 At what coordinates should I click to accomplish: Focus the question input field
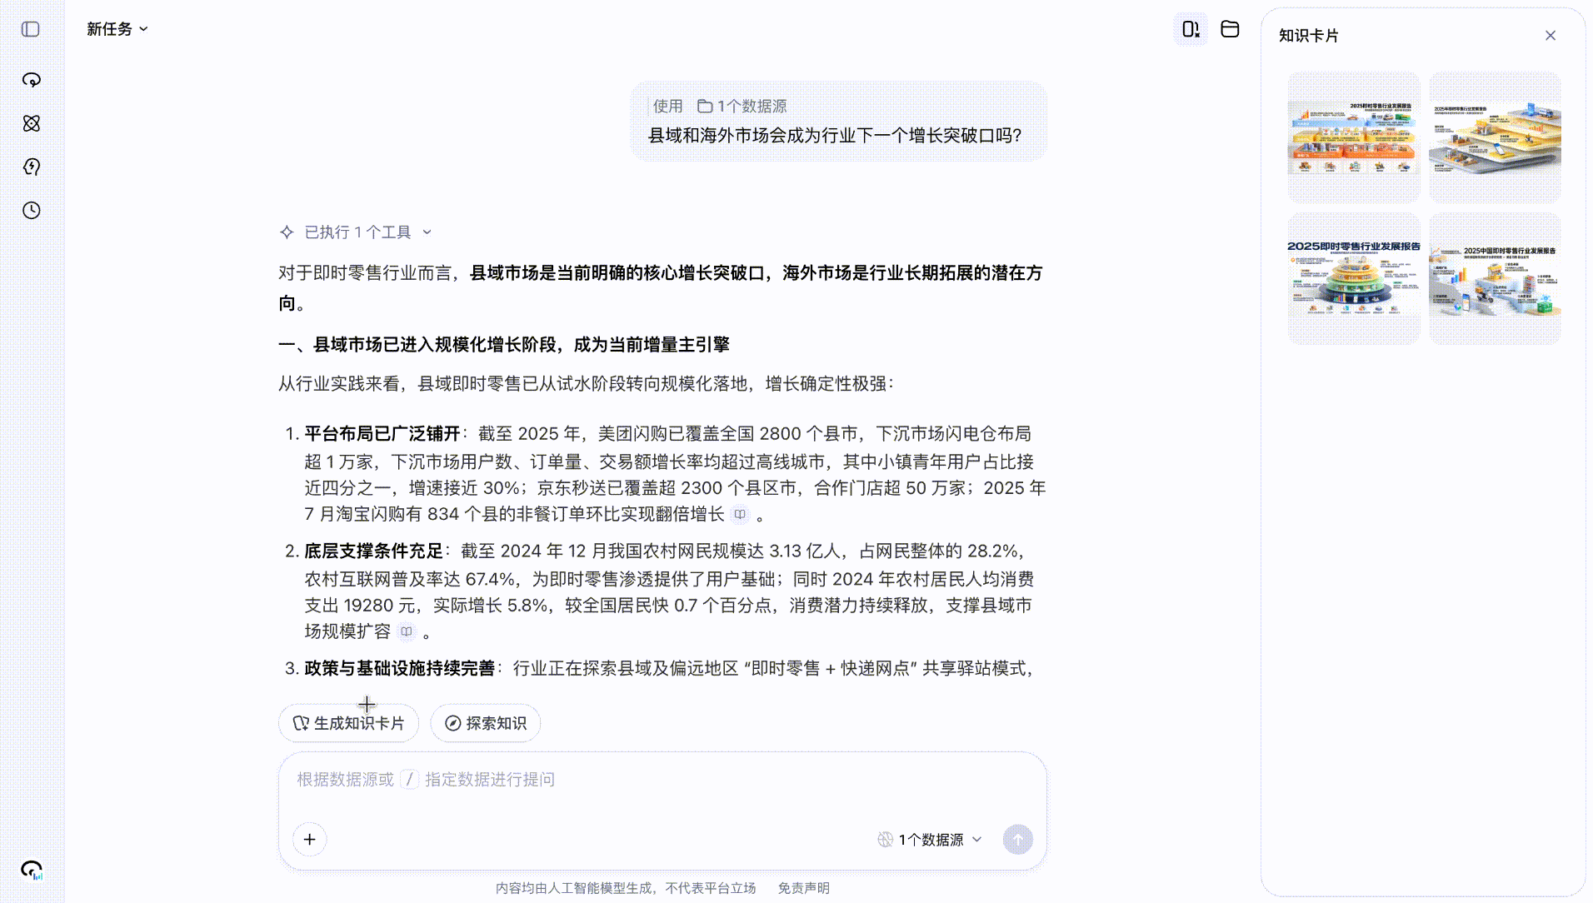pyautogui.click(x=662, y=780)
